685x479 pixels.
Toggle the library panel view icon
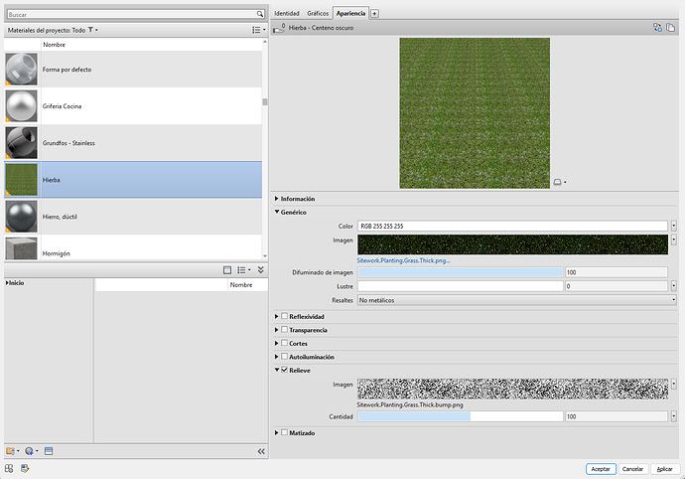pyautogui.click(x=227, y=270)
